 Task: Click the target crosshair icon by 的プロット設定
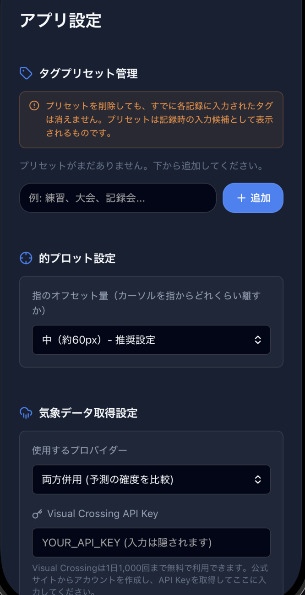(26, 258)
